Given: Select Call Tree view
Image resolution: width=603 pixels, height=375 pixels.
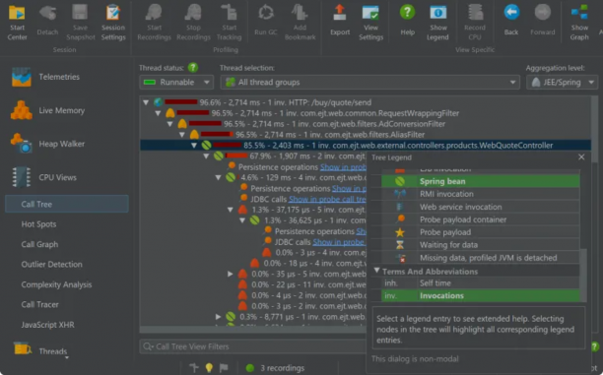Looking at the screenshot, I should (x=67, y=204).
